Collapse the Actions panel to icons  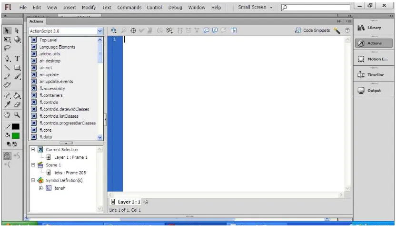coord(339,21)
